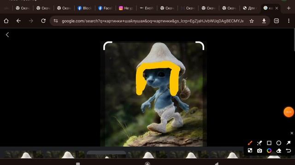Navigate back in the browser
295x165 pixels.
18,21
